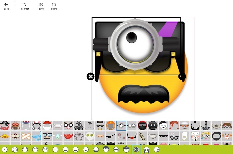
Task: Pick the red ball gag thumbnail
Action: [132, 136]
